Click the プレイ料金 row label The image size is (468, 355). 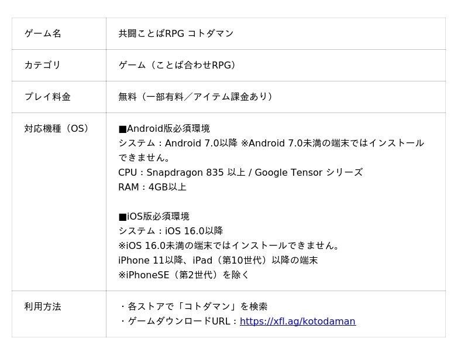coord(47,97)
